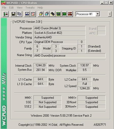The width and height of the screenshot is (114, 129).
Task: Click the System Bus value 261.94
Action: pyautogui.click(x=41, y=70)
